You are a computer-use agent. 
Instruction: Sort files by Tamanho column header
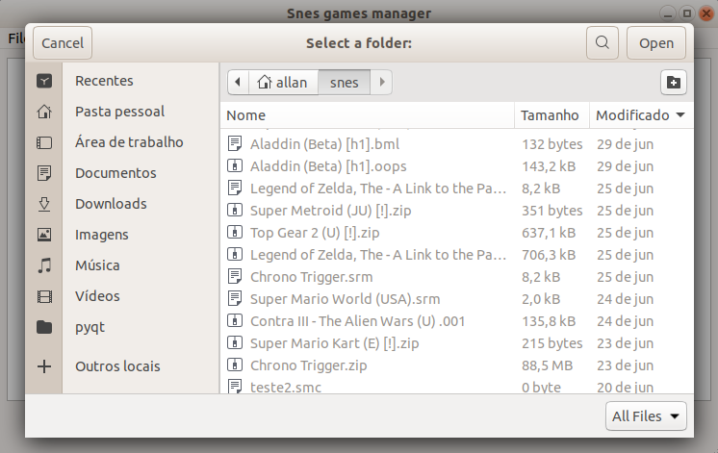tap(550, 115)
